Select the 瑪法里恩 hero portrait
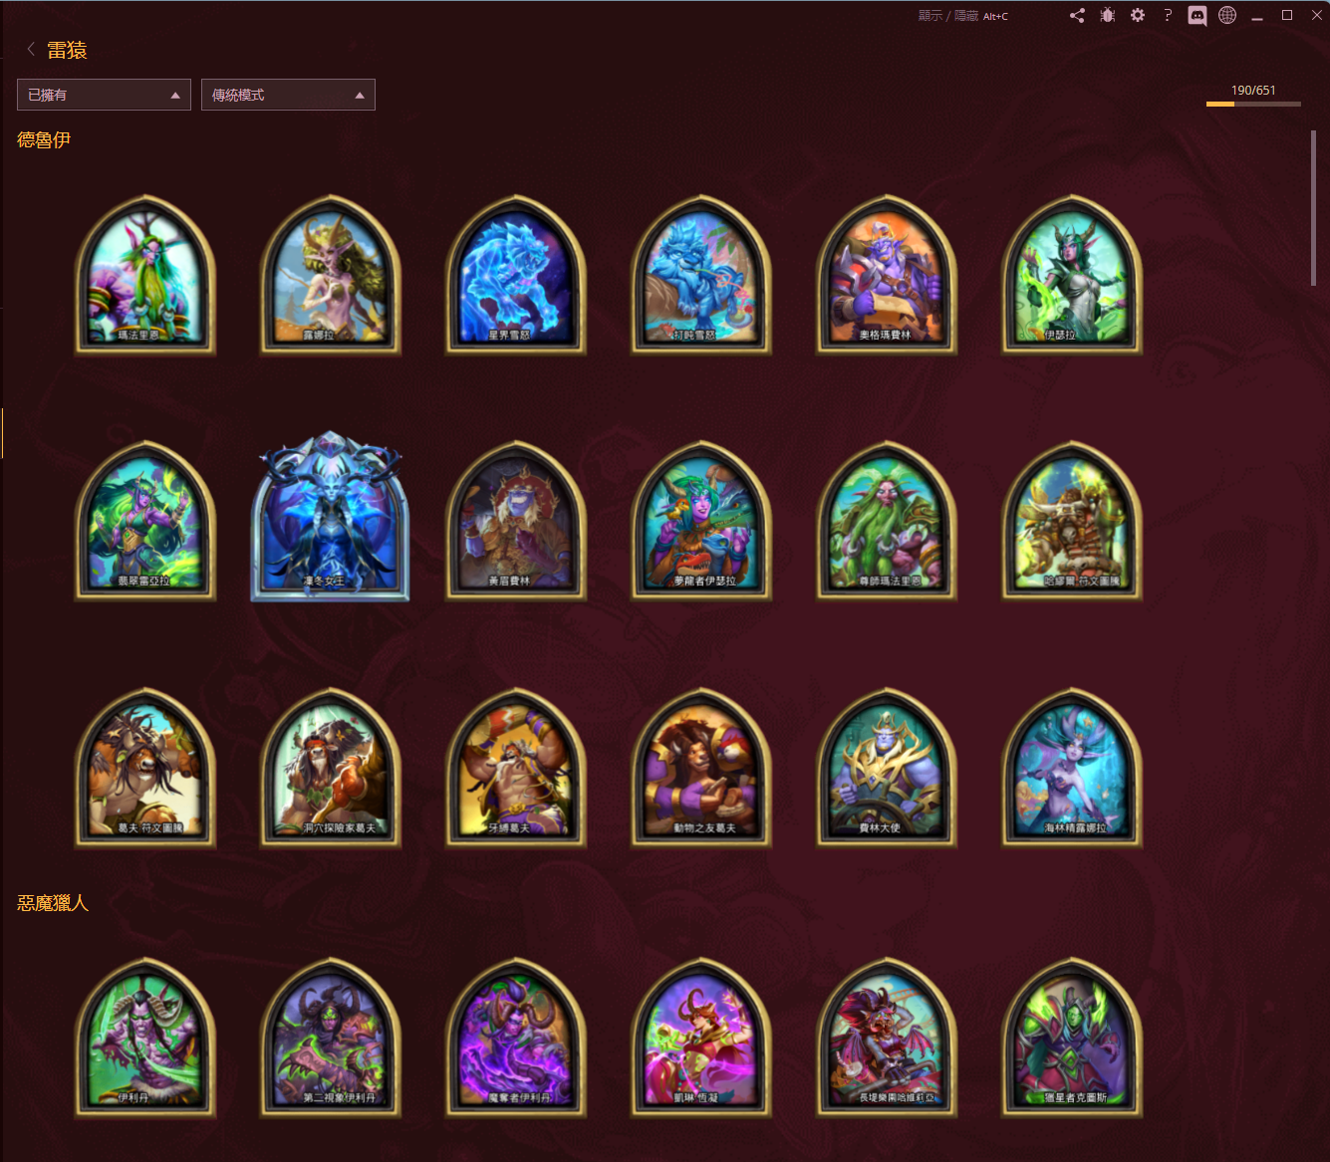 pyautogui.click(x=145, y=274)
